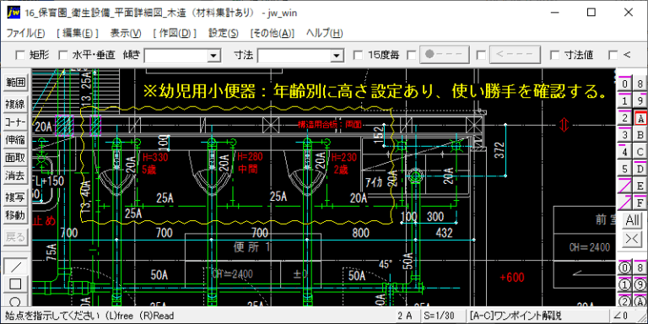Select the 伸縮 extend/trim tool
The height and width of the screenshot is (324, 648).
point(15,140)
